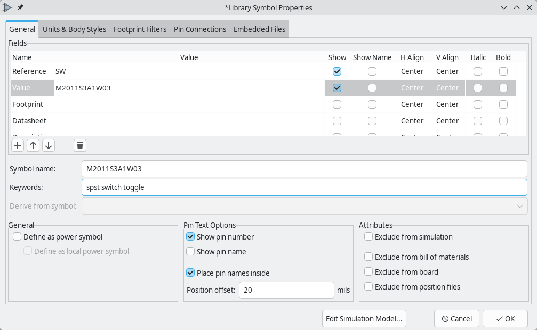The height and width of the screenshot is (330, 537).
Task: Click the Position offset input field
Action: click(286, 290)
